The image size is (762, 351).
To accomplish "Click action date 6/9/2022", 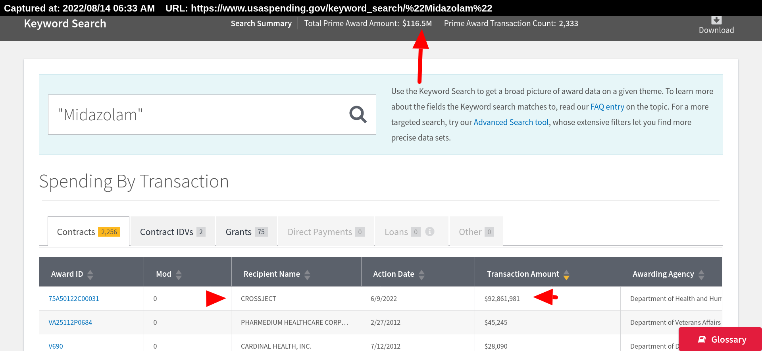I will tap(384, 299).
